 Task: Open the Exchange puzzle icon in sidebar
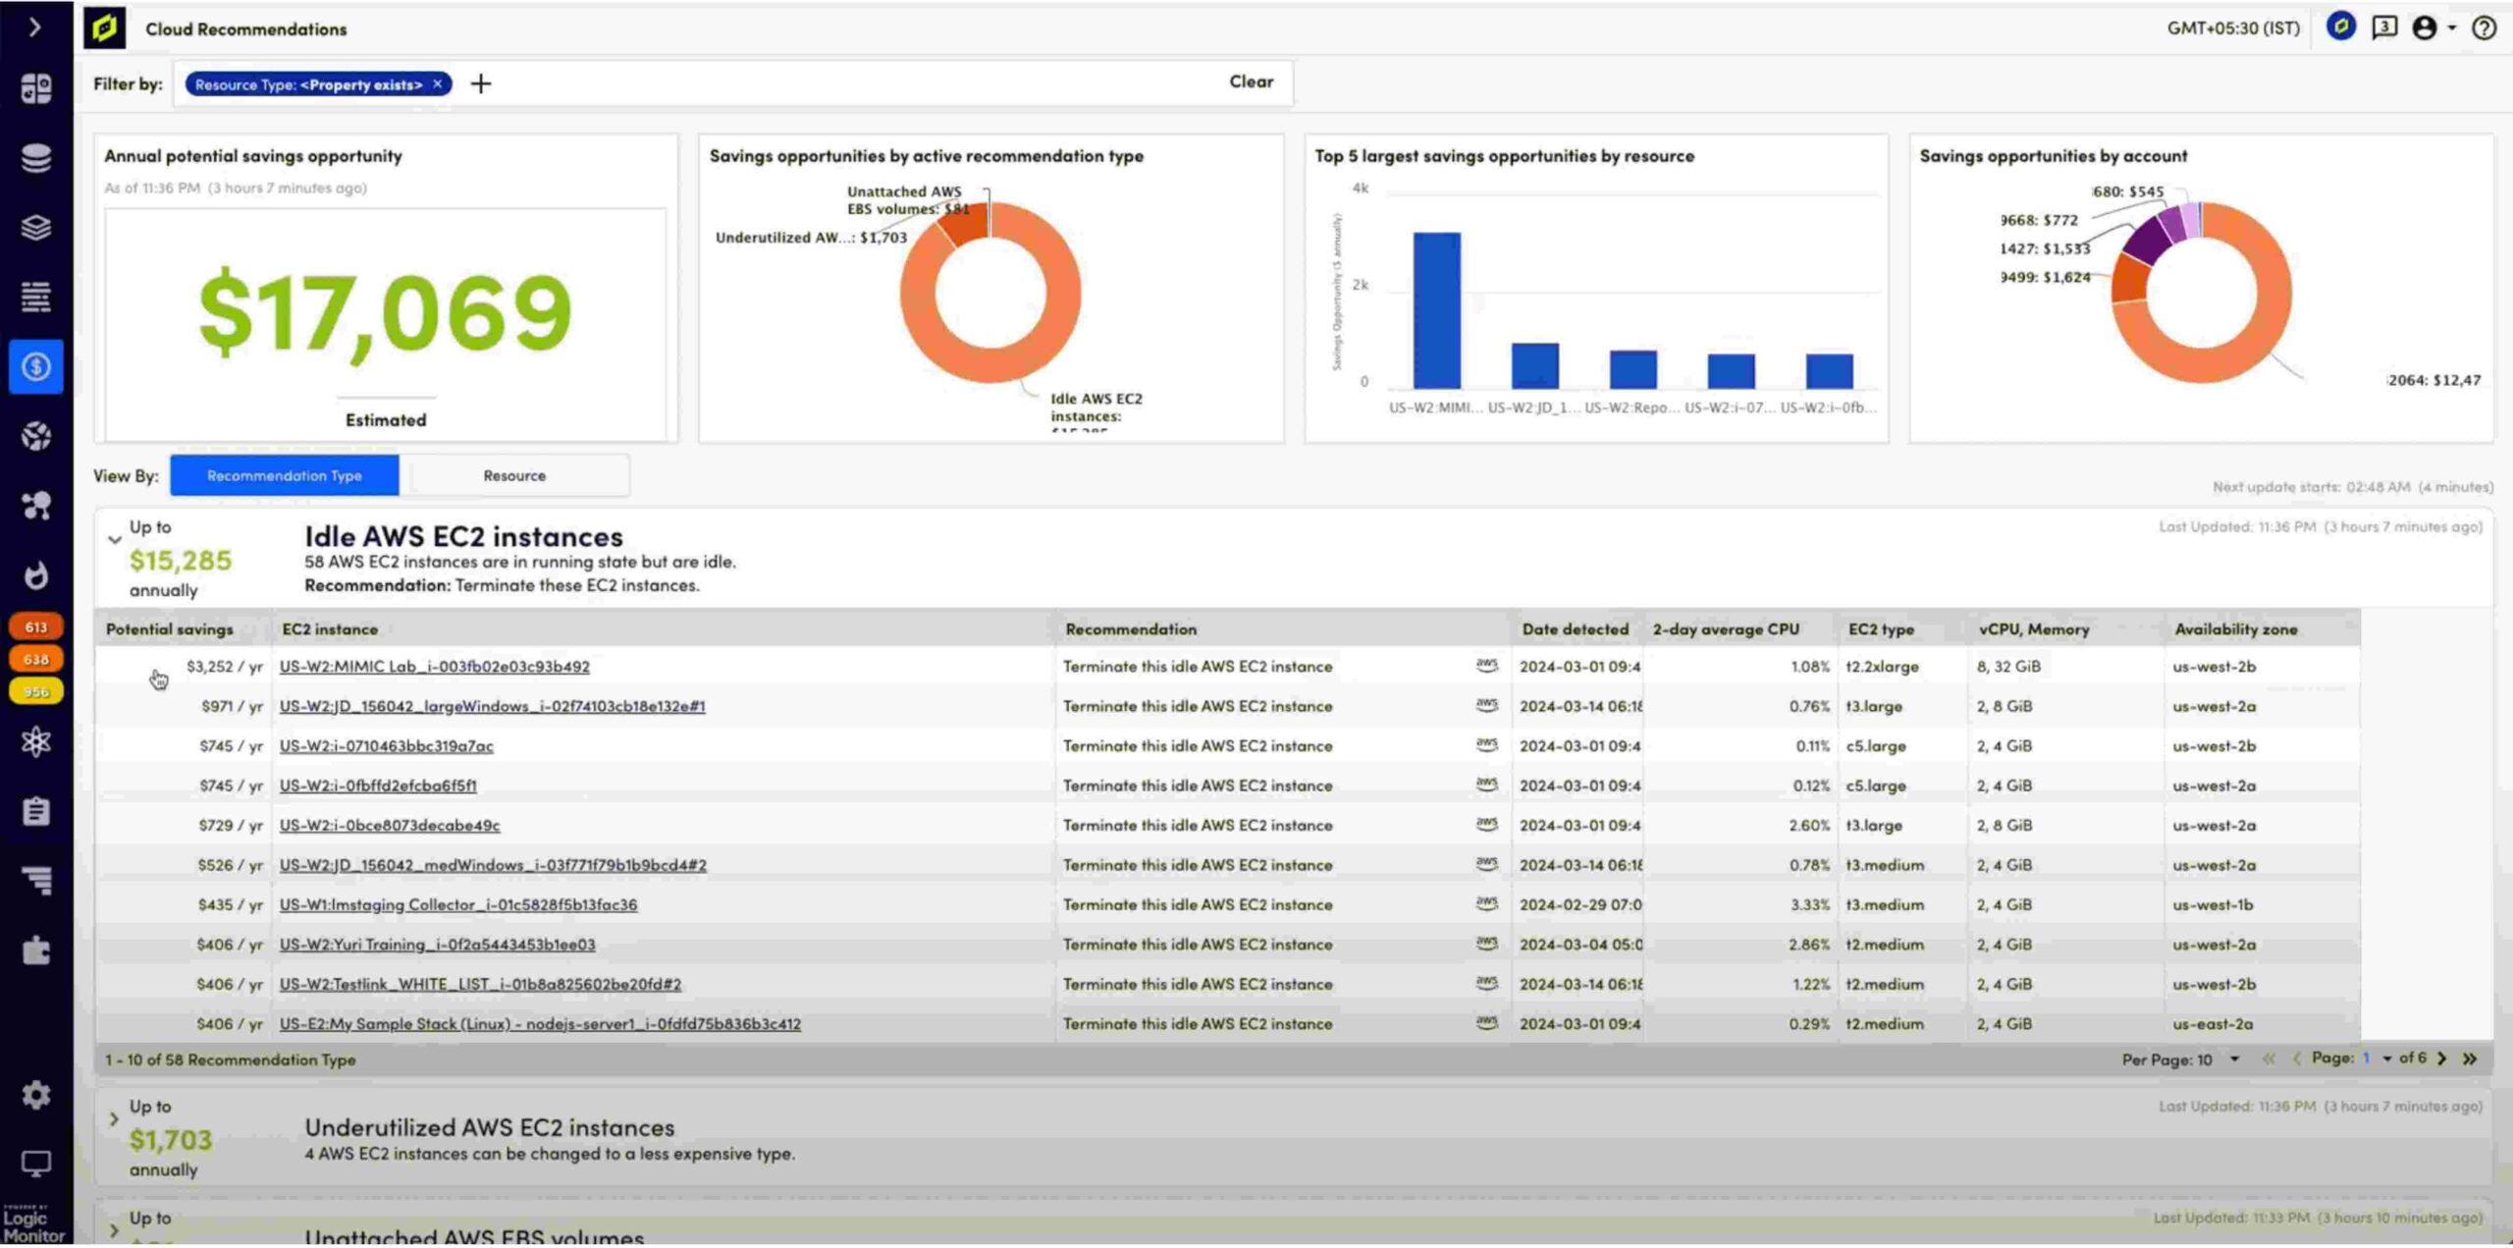[36, 950]
